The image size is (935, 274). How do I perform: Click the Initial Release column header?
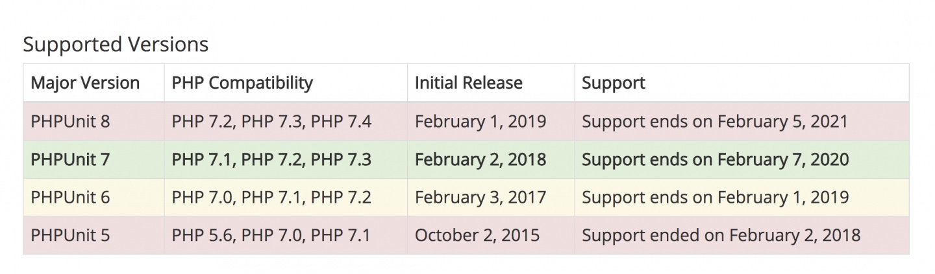pos(469,83)
